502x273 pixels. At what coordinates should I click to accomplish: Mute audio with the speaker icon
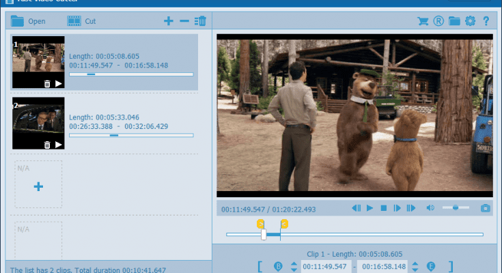[x=430, y=208]
